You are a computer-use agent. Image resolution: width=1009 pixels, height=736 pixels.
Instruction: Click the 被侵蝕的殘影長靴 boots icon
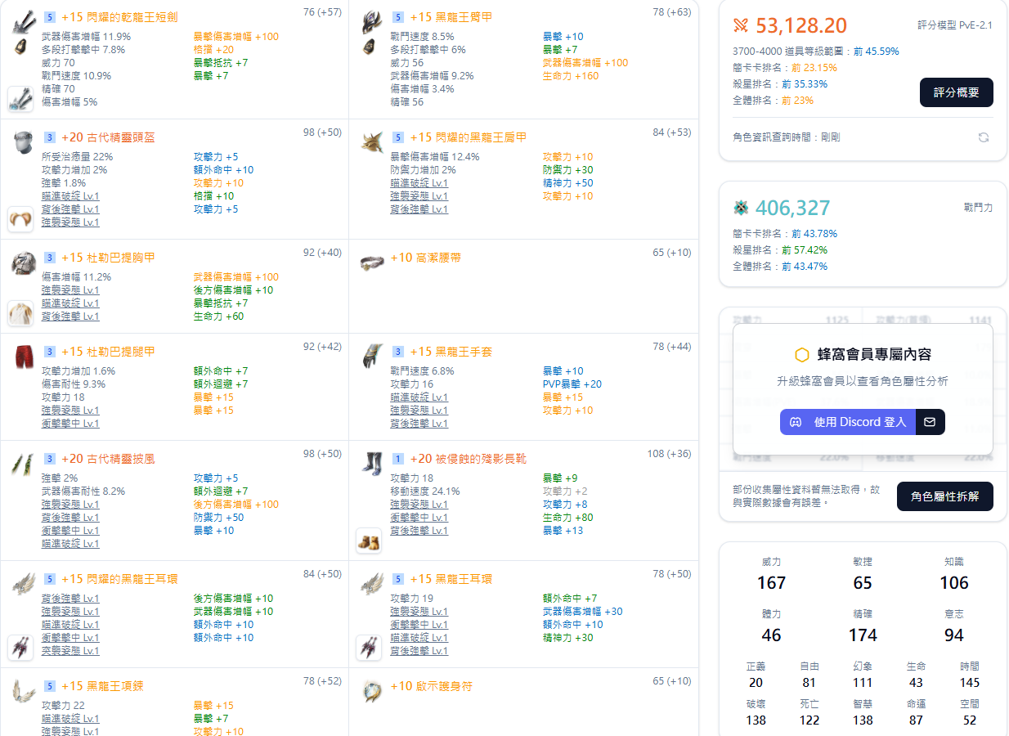pos(371,464)
